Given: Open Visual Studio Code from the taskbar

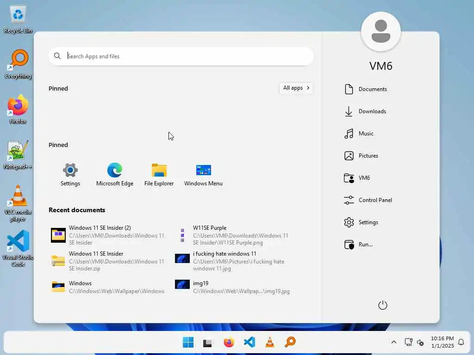Looking at the screenshot, I should click(x=249, y=343).
